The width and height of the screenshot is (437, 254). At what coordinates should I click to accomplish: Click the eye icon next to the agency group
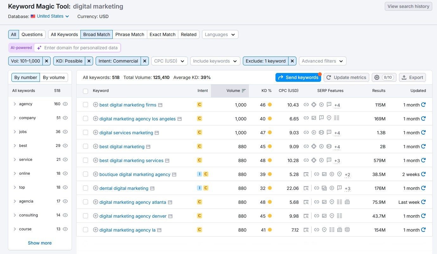pos(65,104)
